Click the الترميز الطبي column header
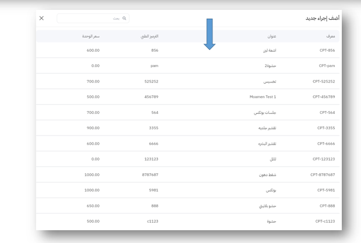This screenshot has width=361, height=243. [150, 37]
